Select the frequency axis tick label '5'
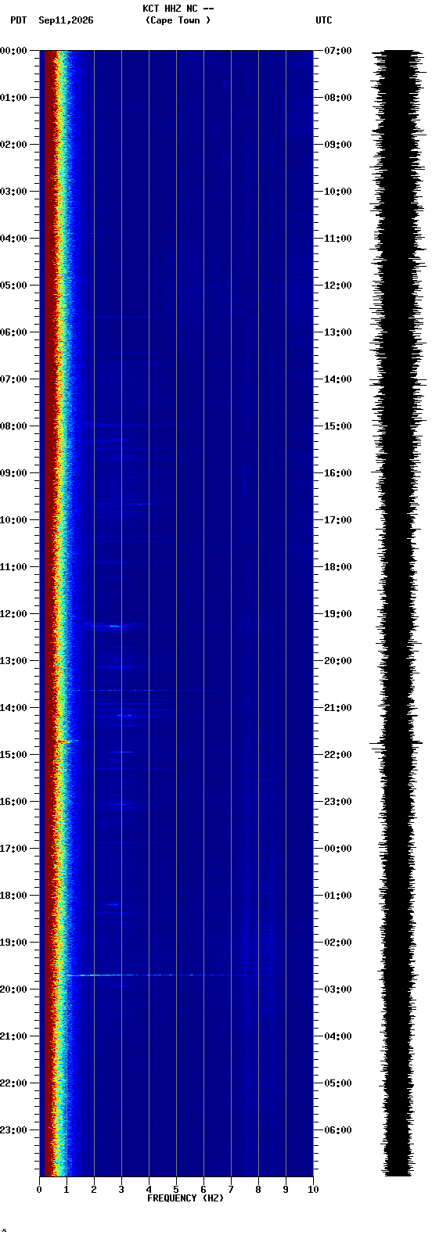432x1239 pixels. coord(176,1190)
